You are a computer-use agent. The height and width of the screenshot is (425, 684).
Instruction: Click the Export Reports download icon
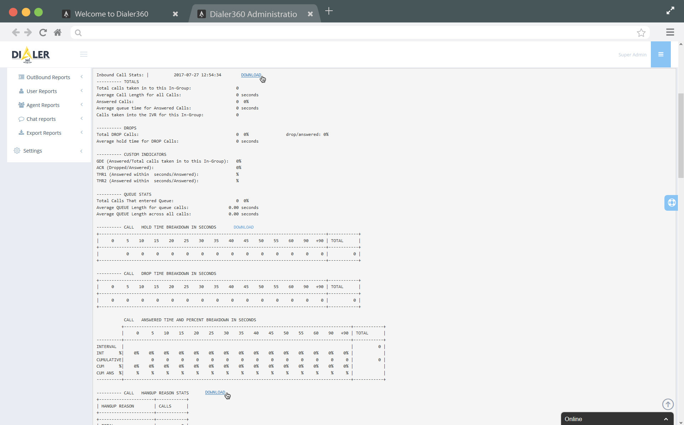click(22, 133)
